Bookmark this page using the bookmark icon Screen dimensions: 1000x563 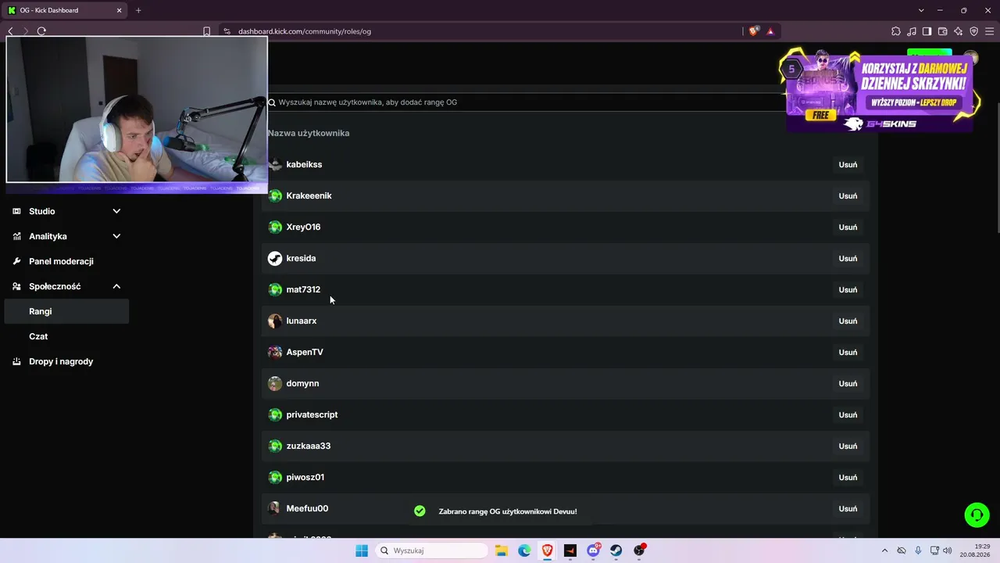[x=206, y=31]
